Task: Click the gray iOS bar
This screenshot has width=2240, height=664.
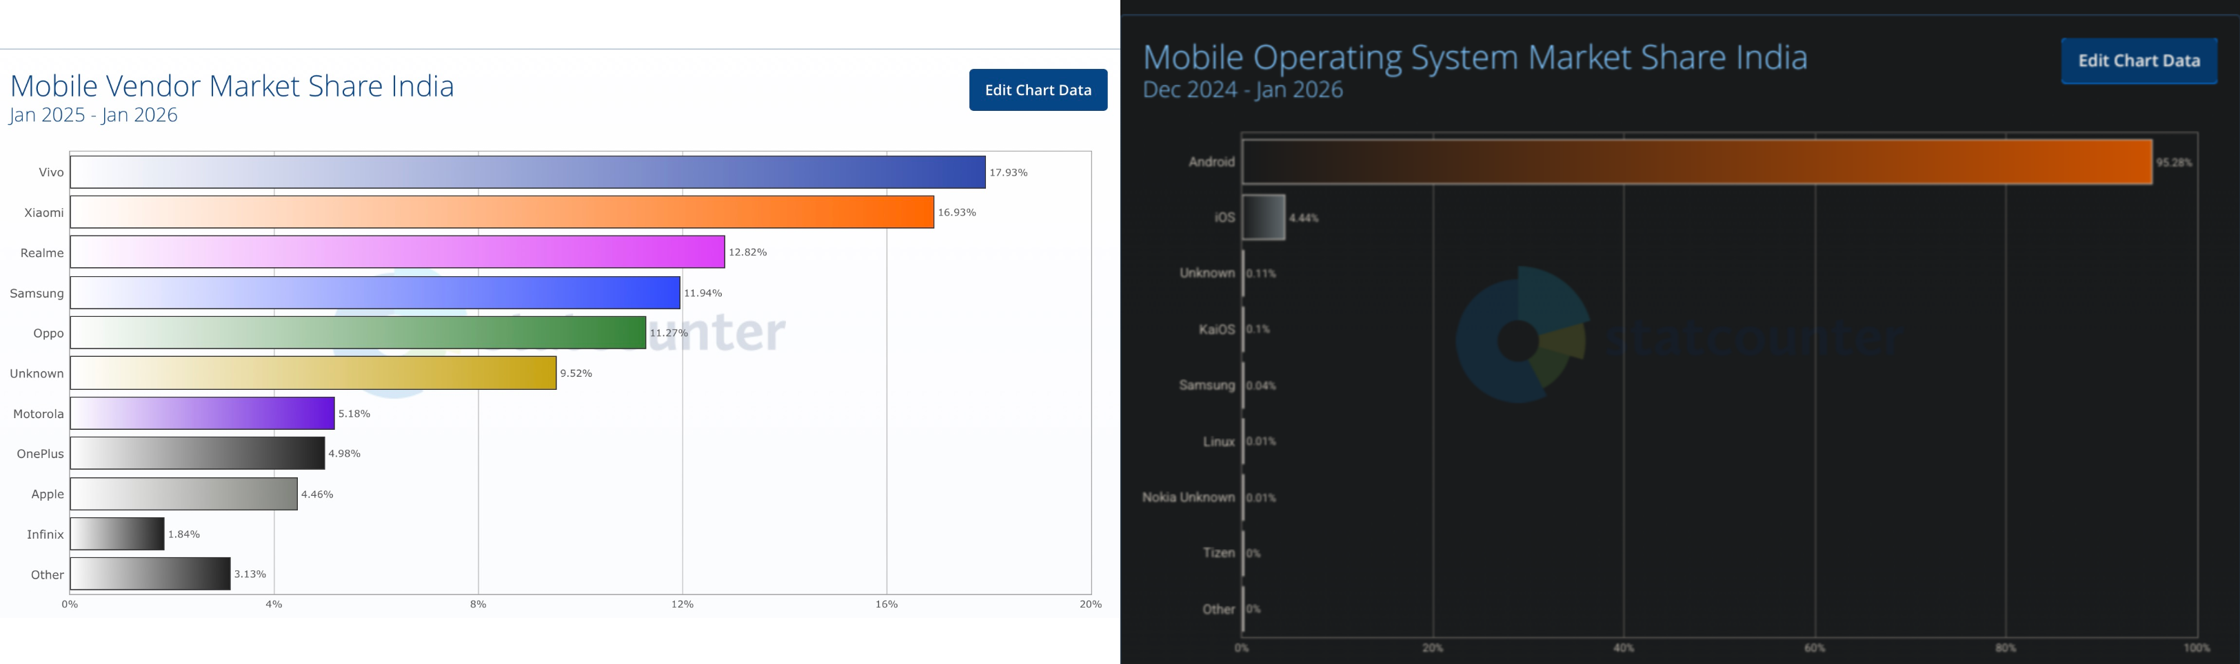Action: 1264,217
